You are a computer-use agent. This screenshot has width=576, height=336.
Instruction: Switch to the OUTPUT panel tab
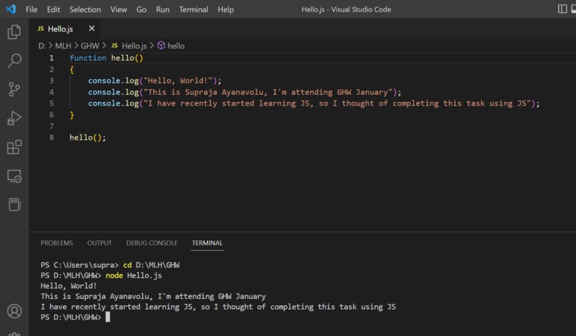tap(99, 243)
